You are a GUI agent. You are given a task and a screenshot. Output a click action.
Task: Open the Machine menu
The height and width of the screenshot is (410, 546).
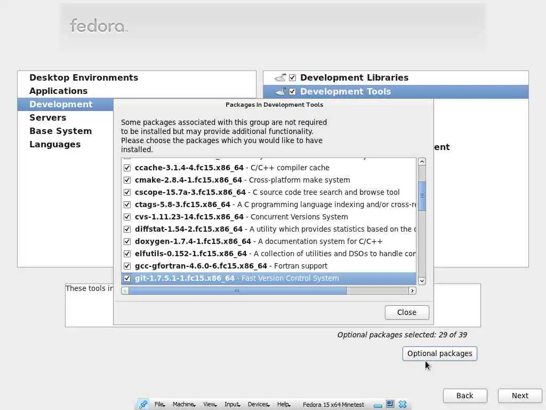point(184,405)
